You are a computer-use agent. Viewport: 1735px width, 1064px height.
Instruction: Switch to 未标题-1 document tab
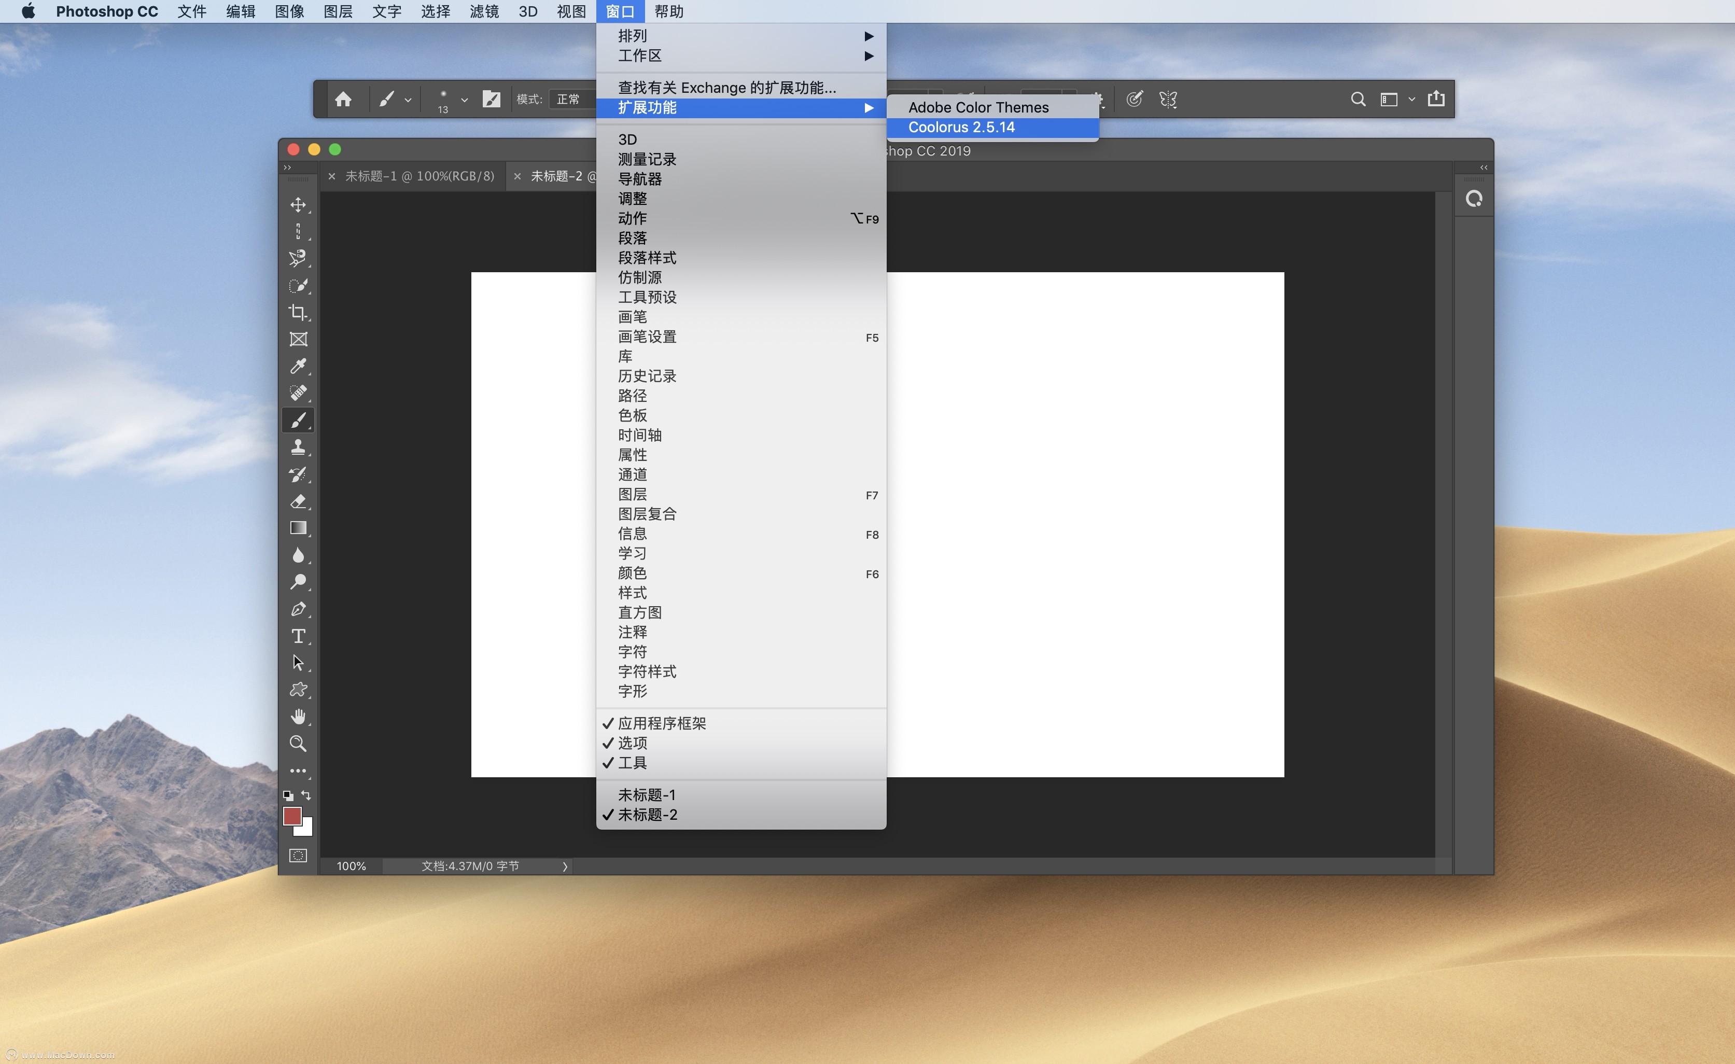pos(419,176)
